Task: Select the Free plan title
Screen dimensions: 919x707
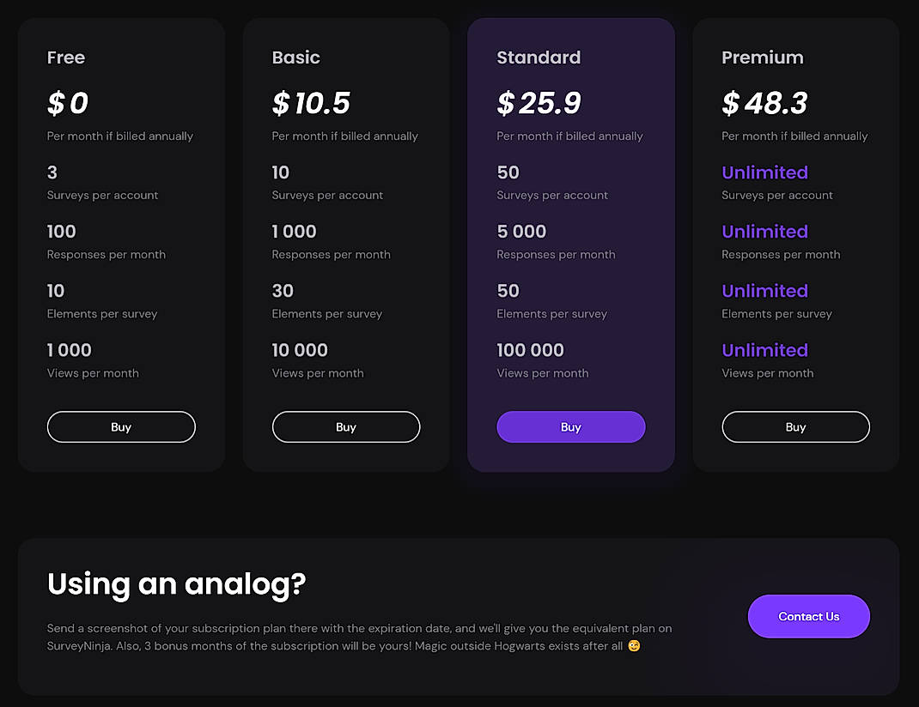Action: pos(65,57)
